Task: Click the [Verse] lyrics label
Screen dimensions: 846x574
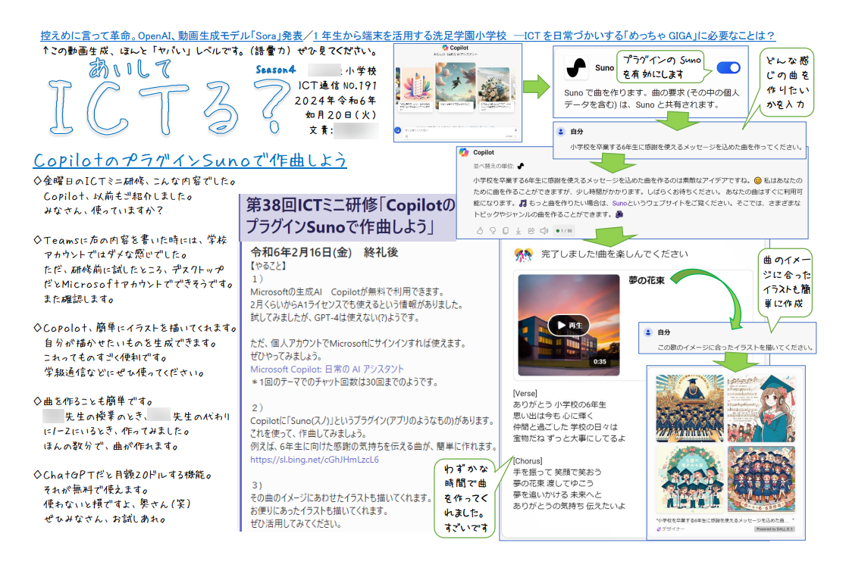Action: pos(525,394)
